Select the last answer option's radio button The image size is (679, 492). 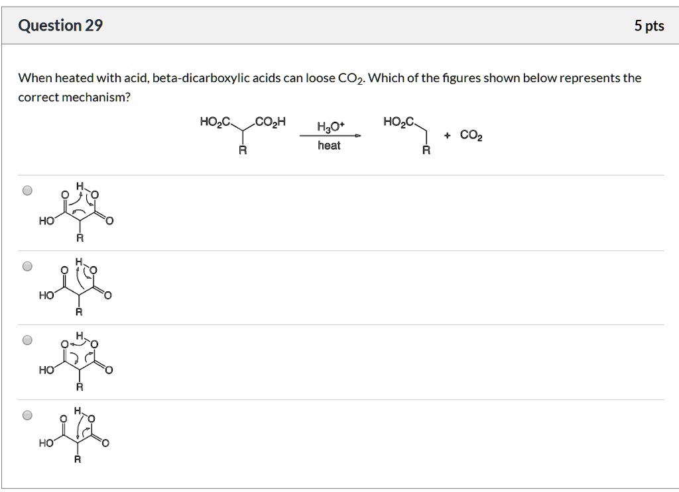pos(27,416)
